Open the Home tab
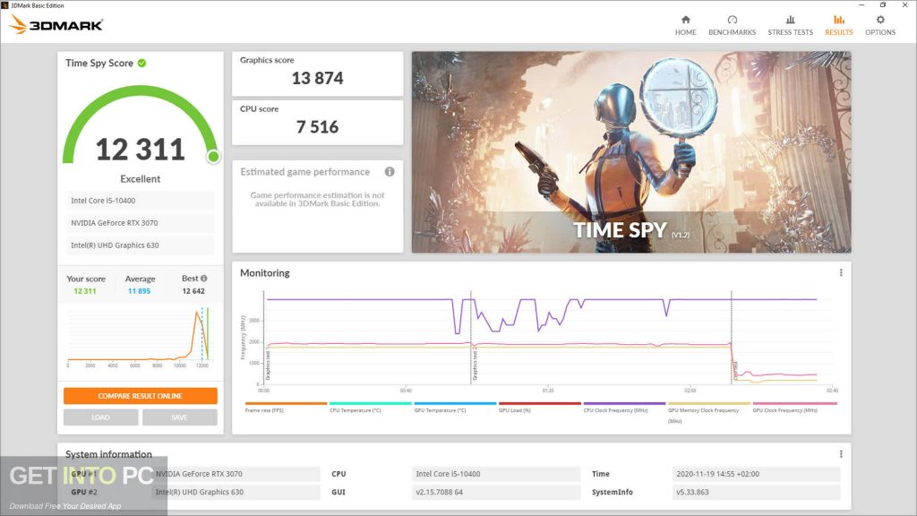The image size is (917, 516). pyautogui.click(x=685, y=26)
